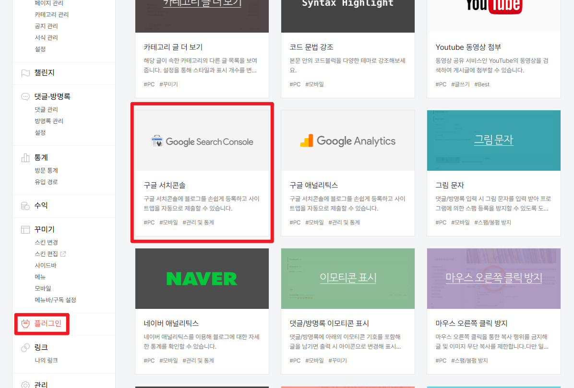
Task: Click the Google Analytics logo icon
Action: click(307, 141)
